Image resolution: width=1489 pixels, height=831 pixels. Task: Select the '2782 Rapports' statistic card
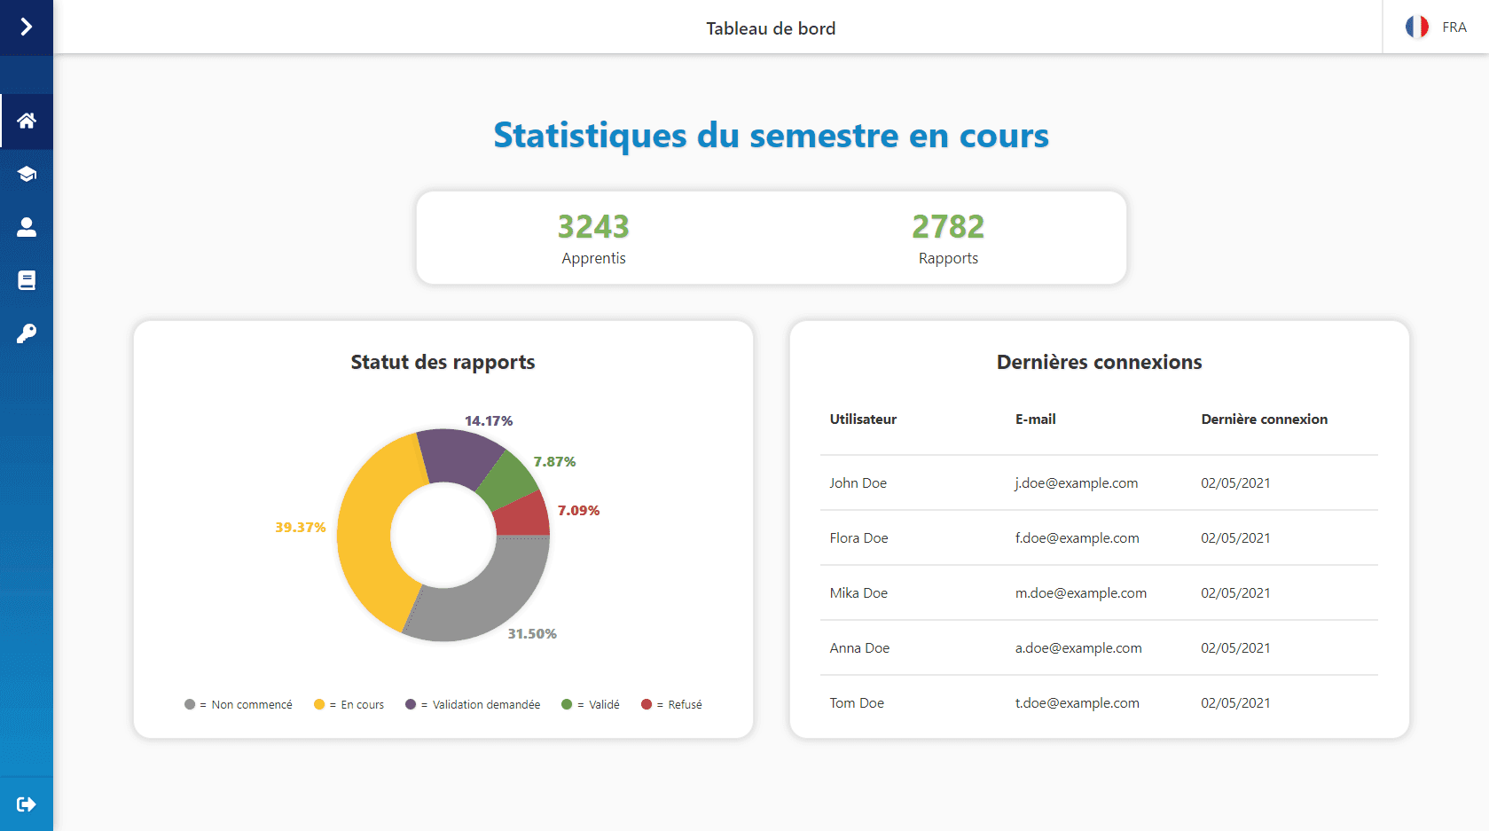click(x=948, y=238)
